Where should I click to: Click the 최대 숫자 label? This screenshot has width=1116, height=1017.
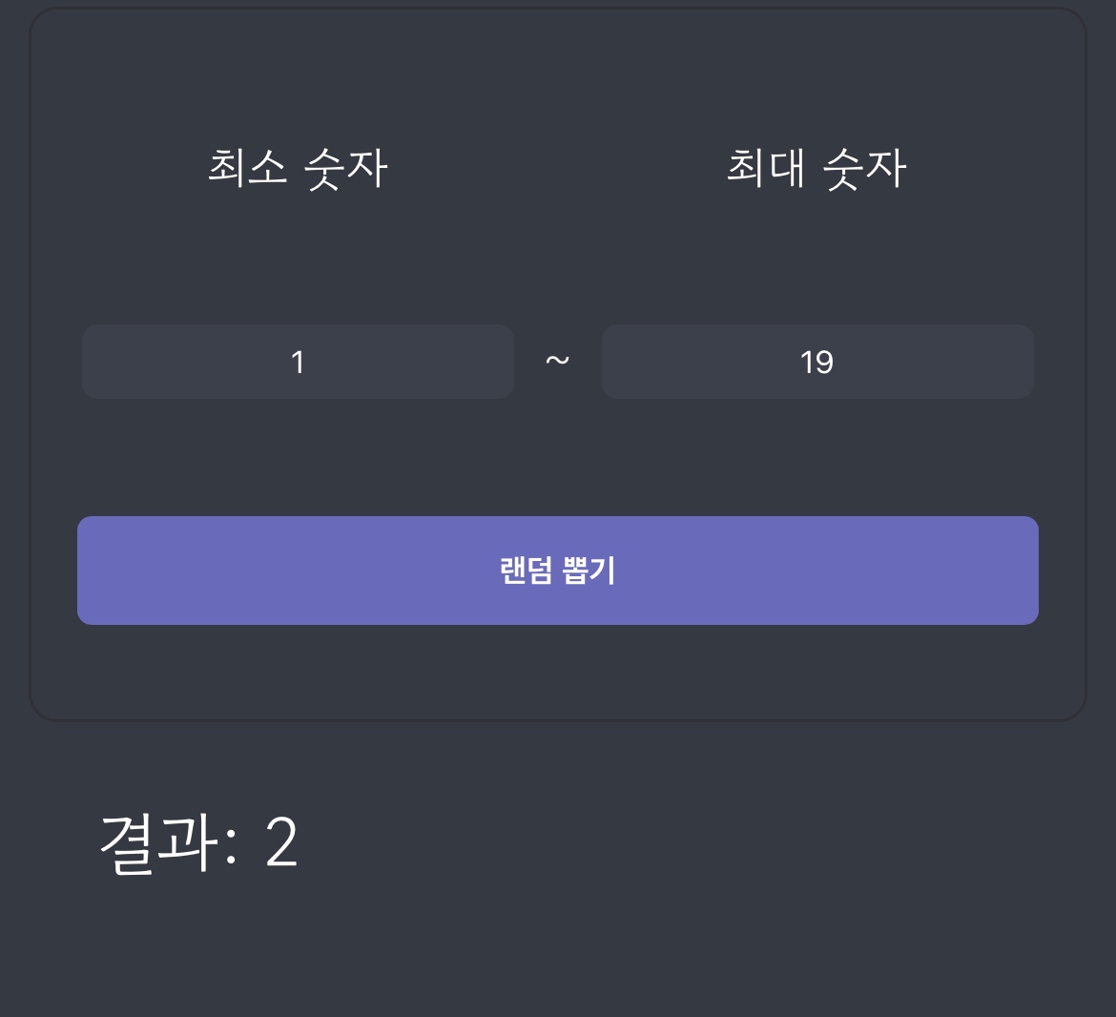pyautogui.click(x=816, y=169)
